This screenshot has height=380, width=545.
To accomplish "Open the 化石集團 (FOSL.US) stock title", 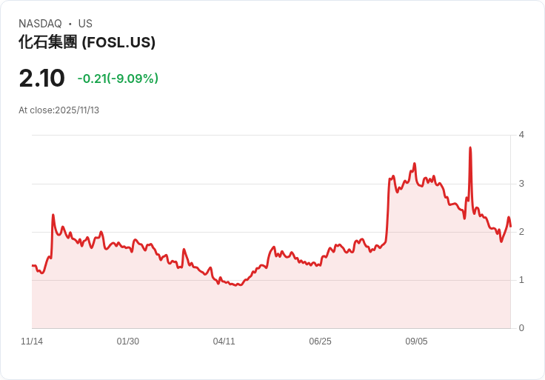I will coord(87,42).
